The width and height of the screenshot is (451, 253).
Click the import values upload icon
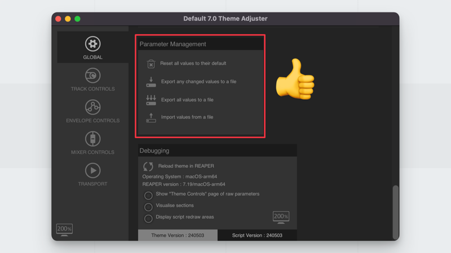(151, 118)
